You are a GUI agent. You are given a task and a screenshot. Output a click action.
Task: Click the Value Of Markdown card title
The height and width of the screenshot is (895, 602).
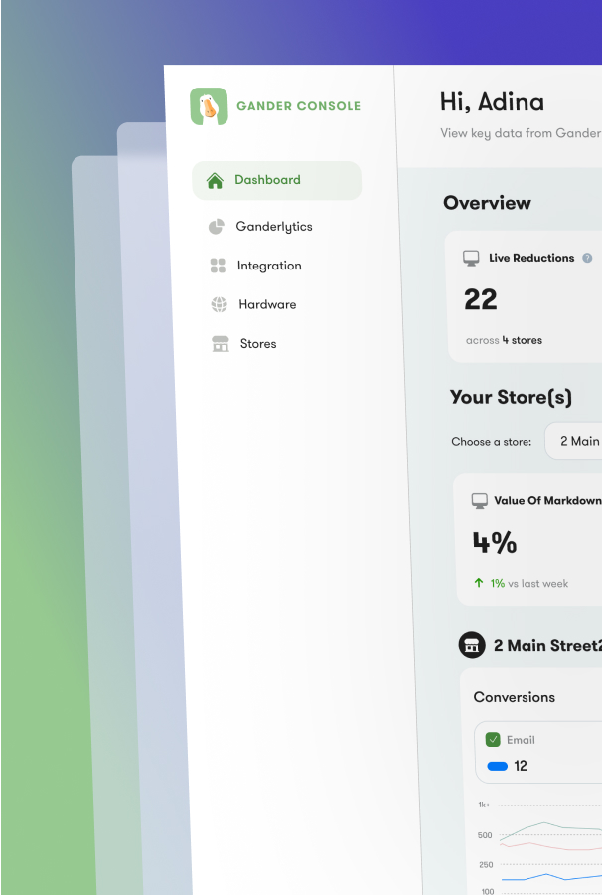click(x=547, y=500)
